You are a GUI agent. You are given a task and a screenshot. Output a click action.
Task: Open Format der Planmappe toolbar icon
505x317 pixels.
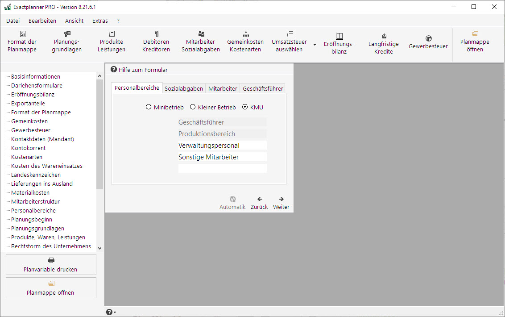point(23,34)
